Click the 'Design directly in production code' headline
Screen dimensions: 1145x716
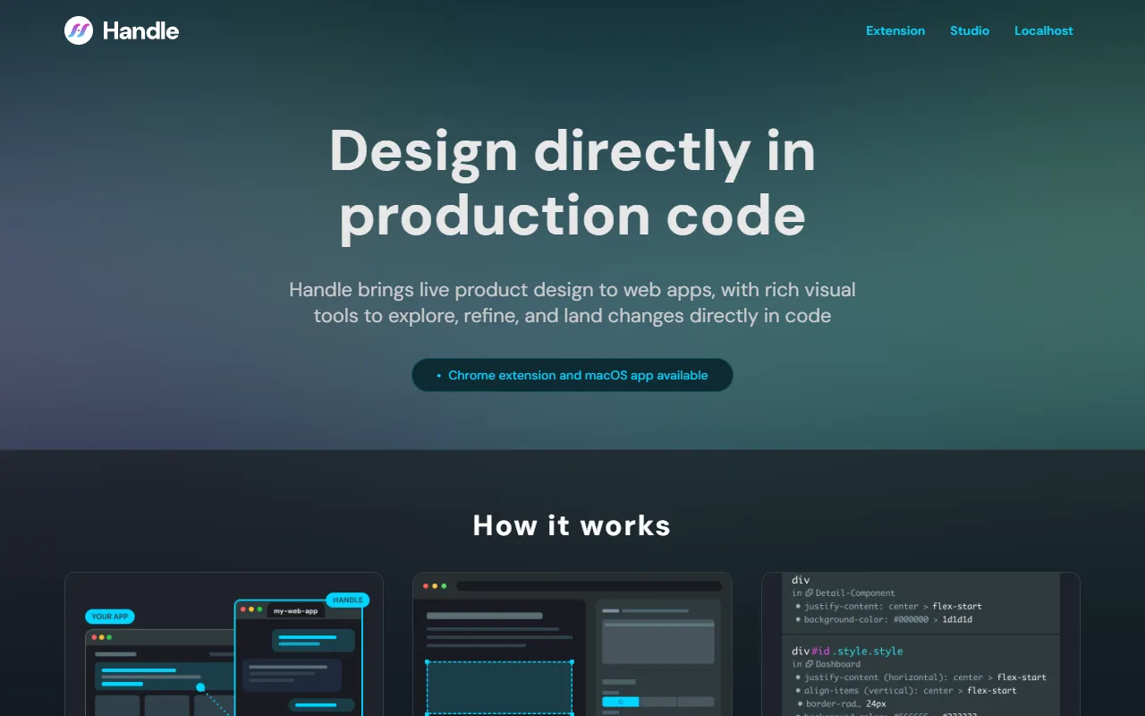572,183
